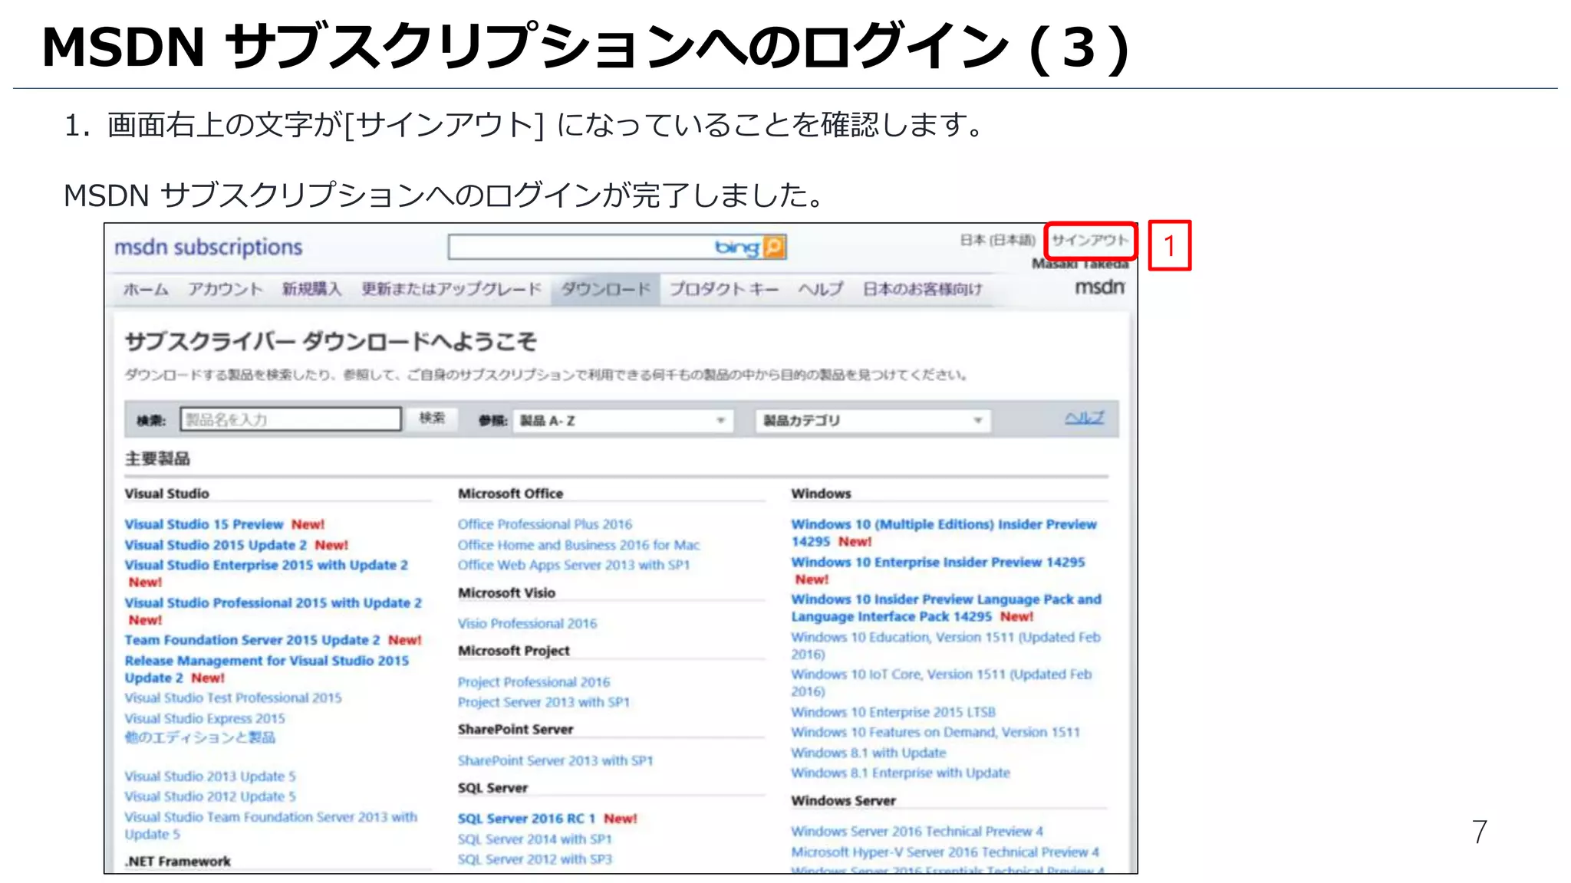The height and width of the screenshot is (883, 1571).
Task: Open the アカウント menu tab
Action: [225, 289]
